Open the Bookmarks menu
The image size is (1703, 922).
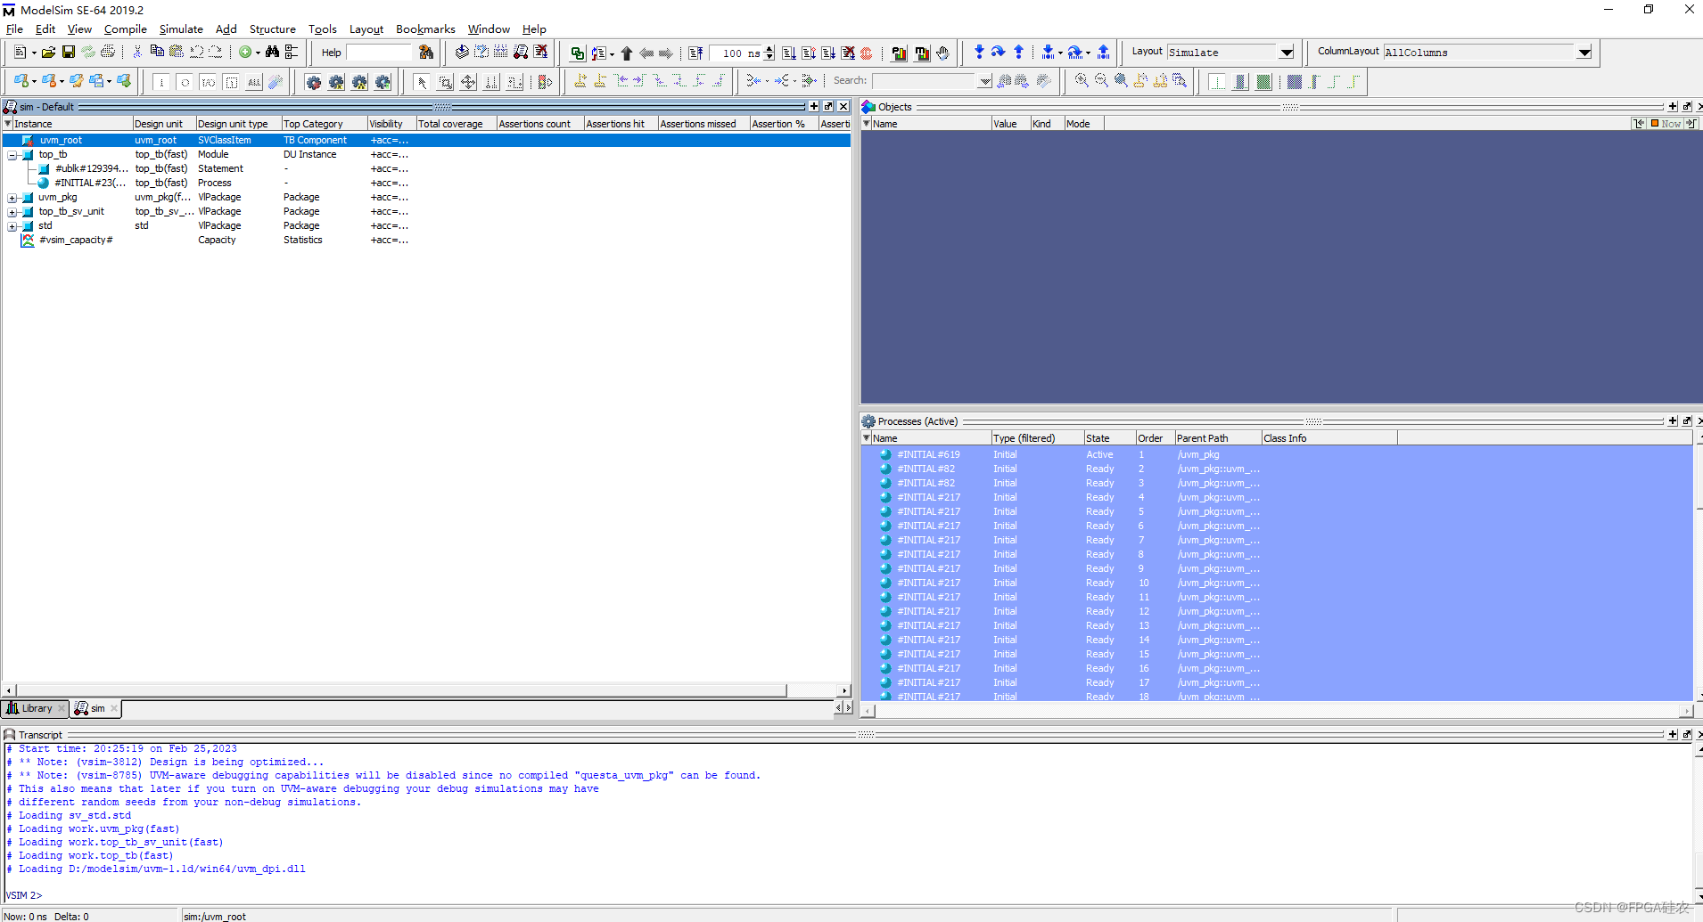point(425,29)
